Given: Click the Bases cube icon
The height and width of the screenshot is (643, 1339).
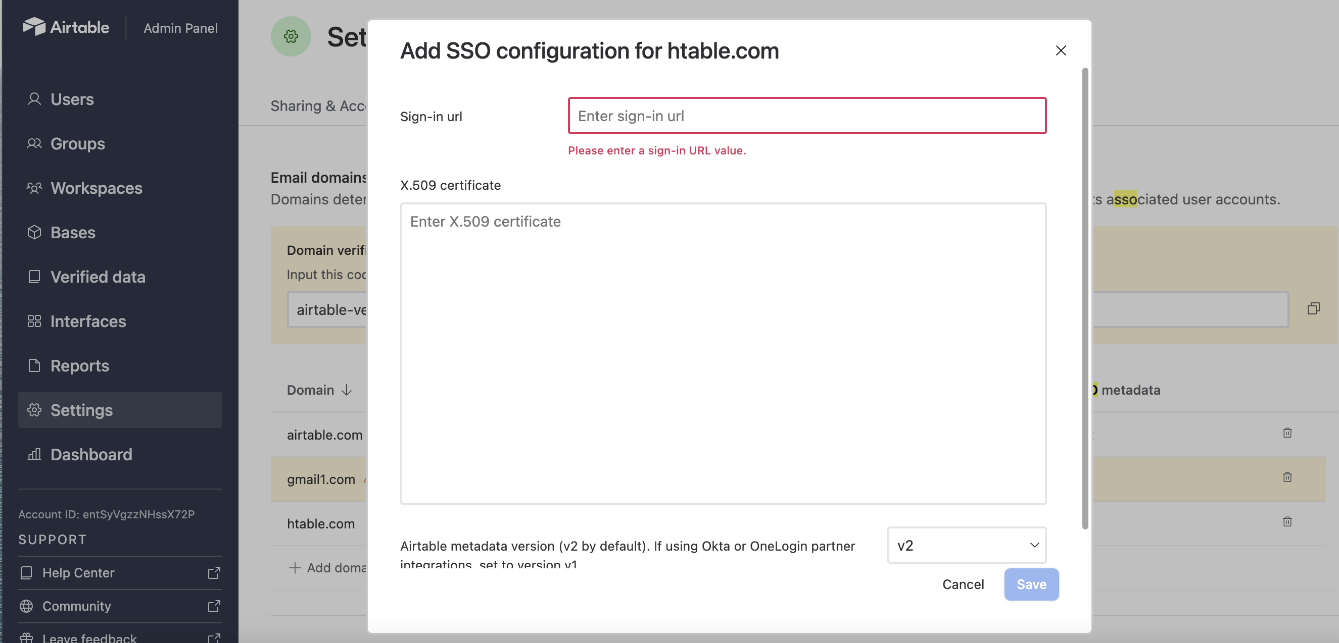Looking at the screenshot, I should coord(34,232).
